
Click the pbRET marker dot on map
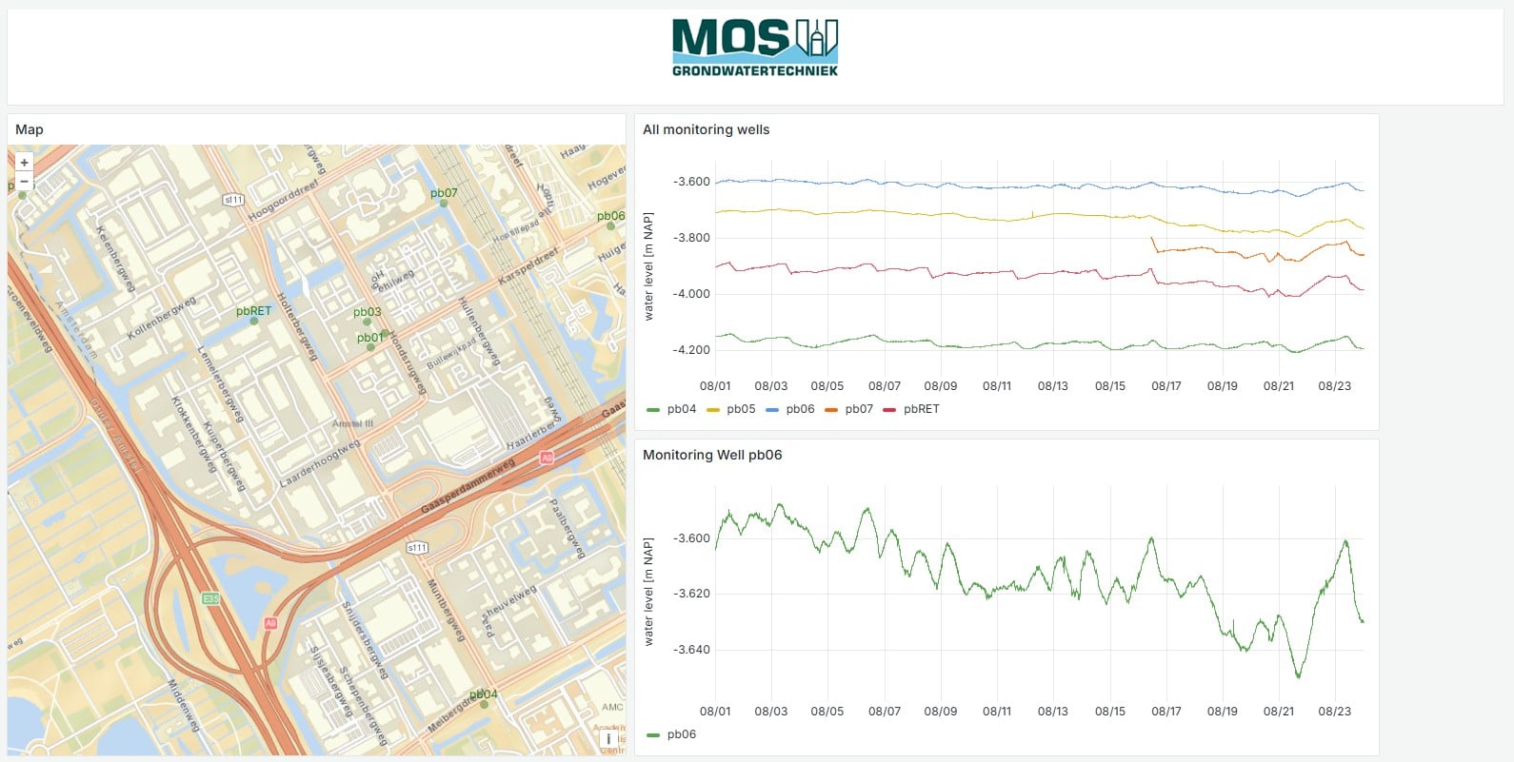pyautogui.click(x=253, y=322)
